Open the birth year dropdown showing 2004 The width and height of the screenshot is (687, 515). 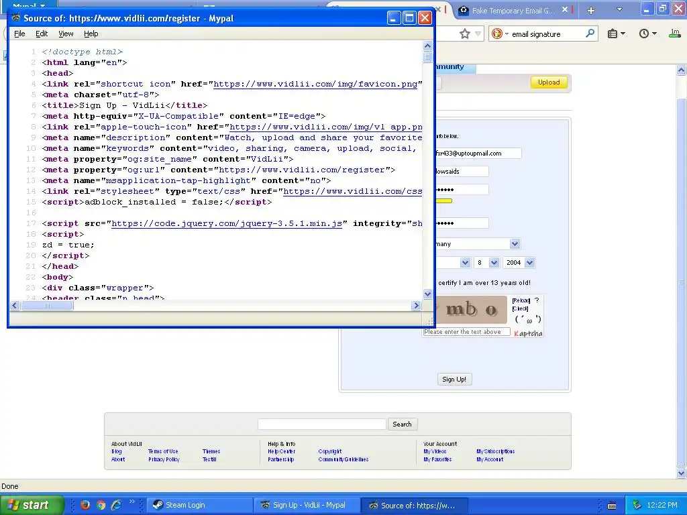[519, 263]
